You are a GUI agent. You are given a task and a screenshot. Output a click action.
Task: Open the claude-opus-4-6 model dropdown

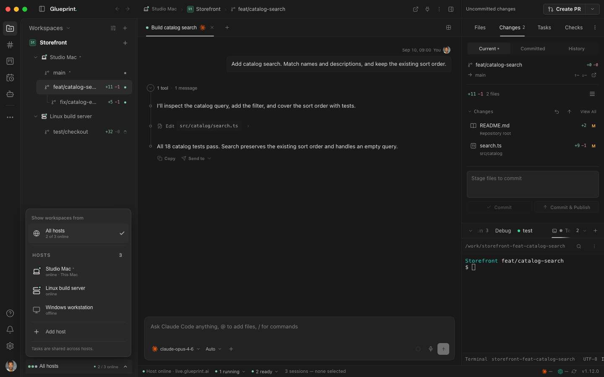176,349
